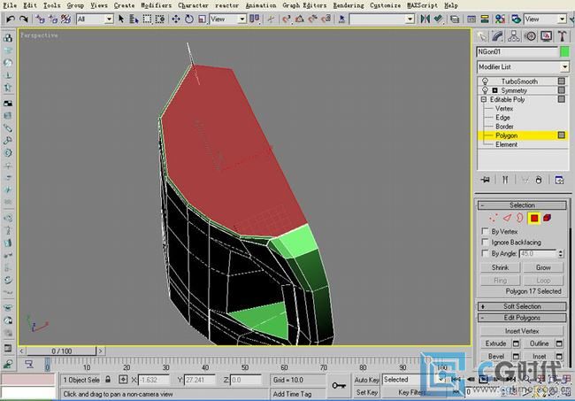
Task: Select the Element sub-object cube icon
Action: (547, 219)
